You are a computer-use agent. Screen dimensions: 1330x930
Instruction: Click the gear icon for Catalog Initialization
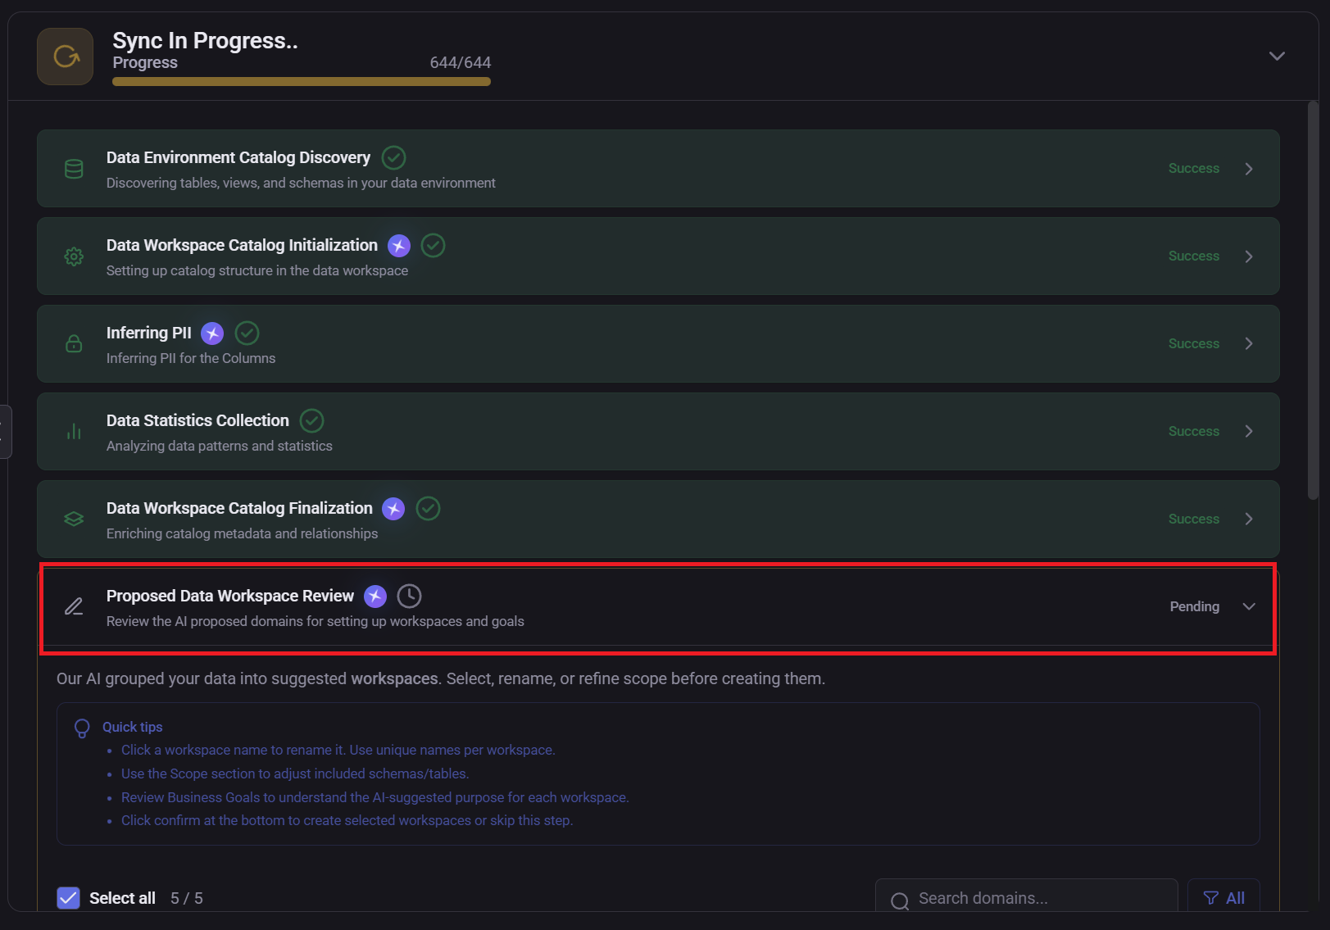click(74, 256)
